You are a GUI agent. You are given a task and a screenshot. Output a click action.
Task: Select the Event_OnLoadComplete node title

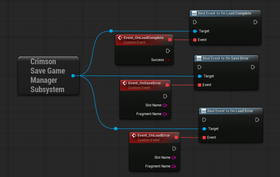click(144, 38)
